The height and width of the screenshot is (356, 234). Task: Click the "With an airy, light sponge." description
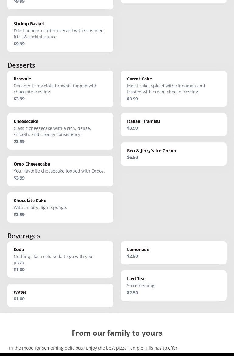click(40, 208)
